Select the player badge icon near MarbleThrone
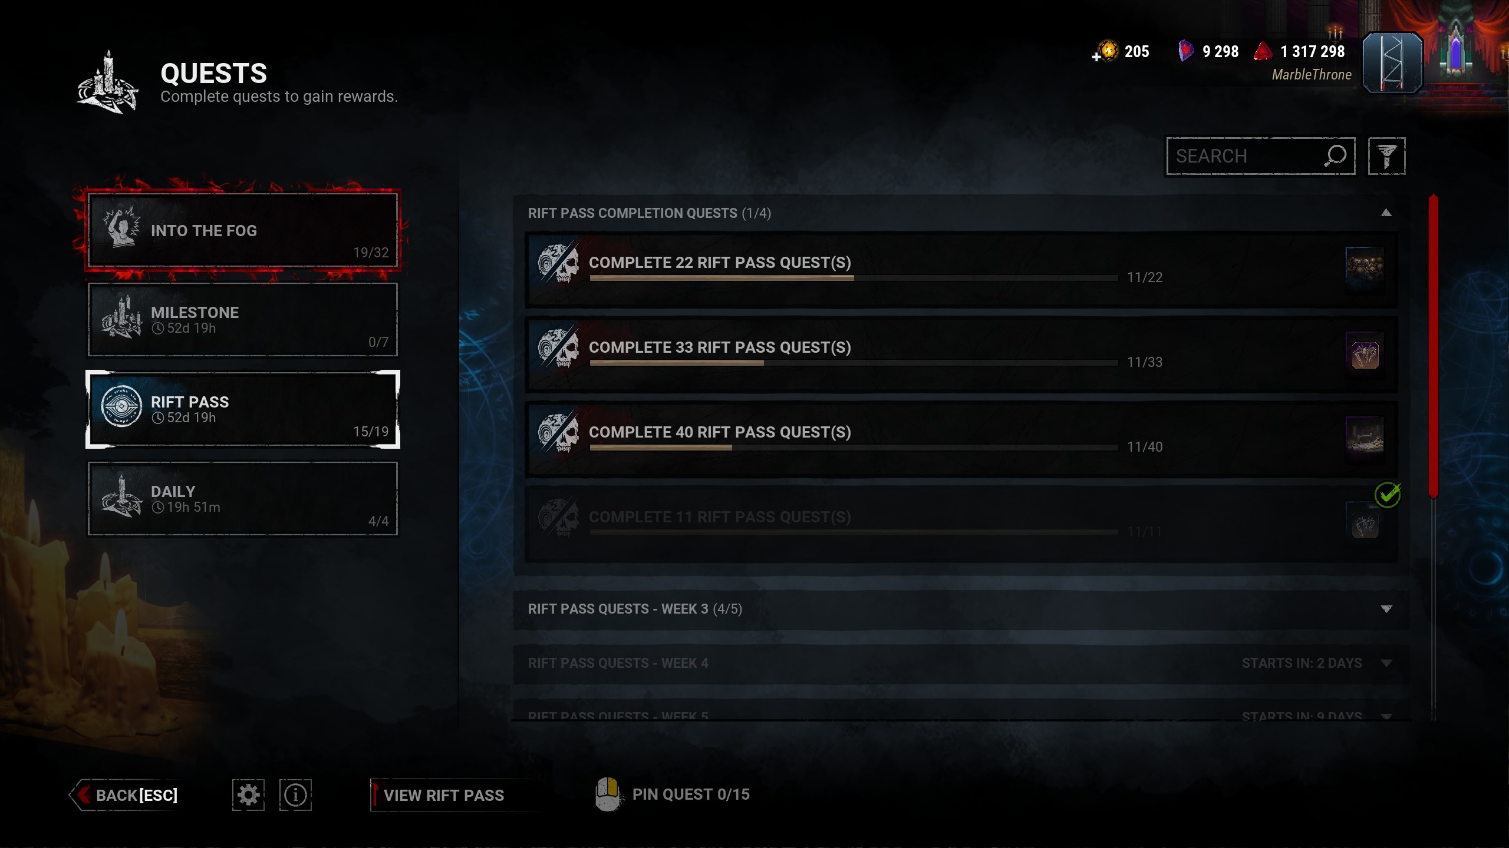Screen dimensions: 1509x848 coord(1392,63)
